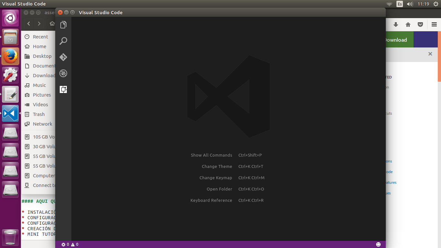Image resolution: width=441 pixels, height=248 pixels.
Task: Open the system gear session menu
Action: click(x=436, y=4)
